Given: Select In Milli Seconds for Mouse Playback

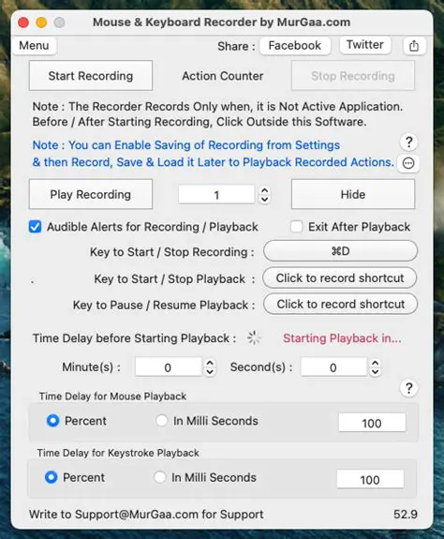Looking at the screenshot, I should [x=161, y=420].
